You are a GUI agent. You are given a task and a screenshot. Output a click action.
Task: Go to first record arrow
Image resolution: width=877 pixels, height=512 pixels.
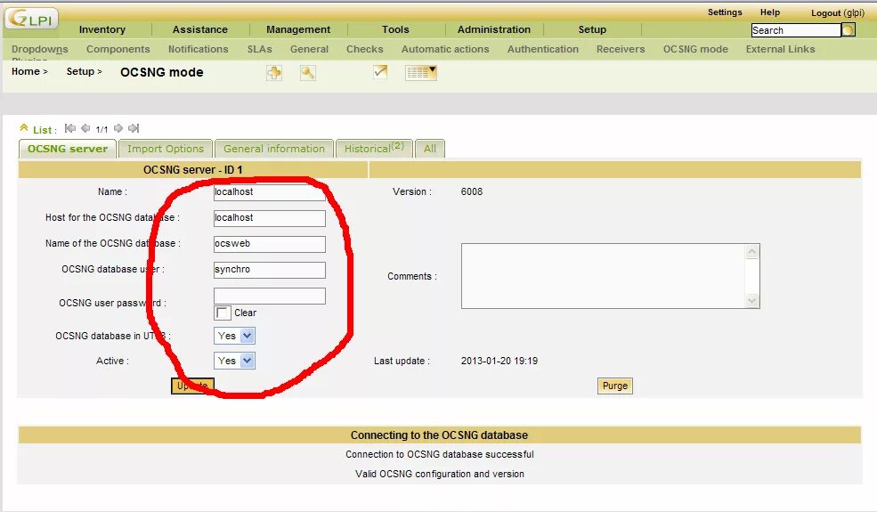[70, 128]
